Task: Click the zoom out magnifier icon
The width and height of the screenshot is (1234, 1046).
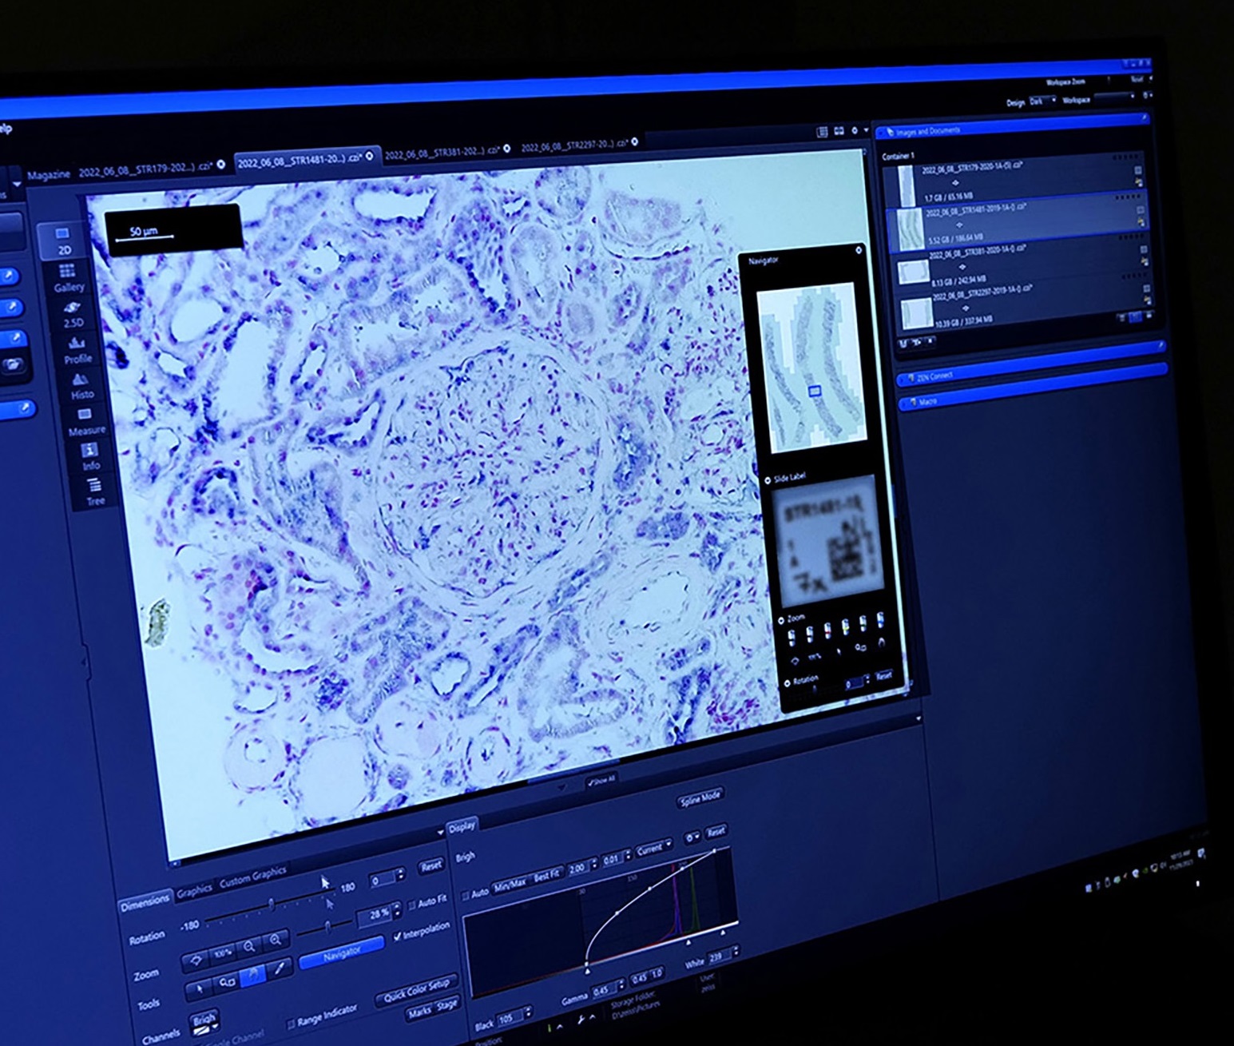Action: (249, 946)
